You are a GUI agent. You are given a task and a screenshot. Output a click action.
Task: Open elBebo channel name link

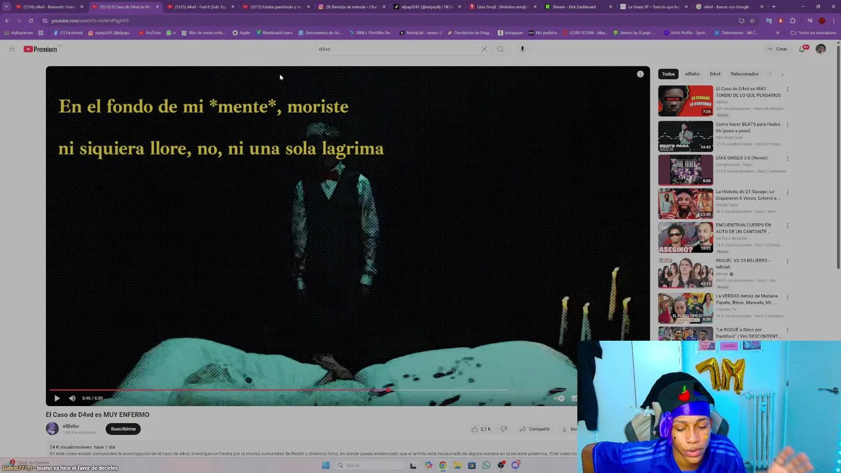point(71,426)
